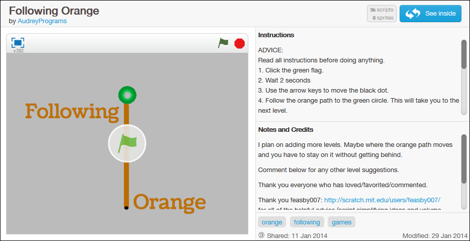This screenshot has width=470, height=241.
Task: Click the spiral icon beside Shared date
Action: (261, 235)
